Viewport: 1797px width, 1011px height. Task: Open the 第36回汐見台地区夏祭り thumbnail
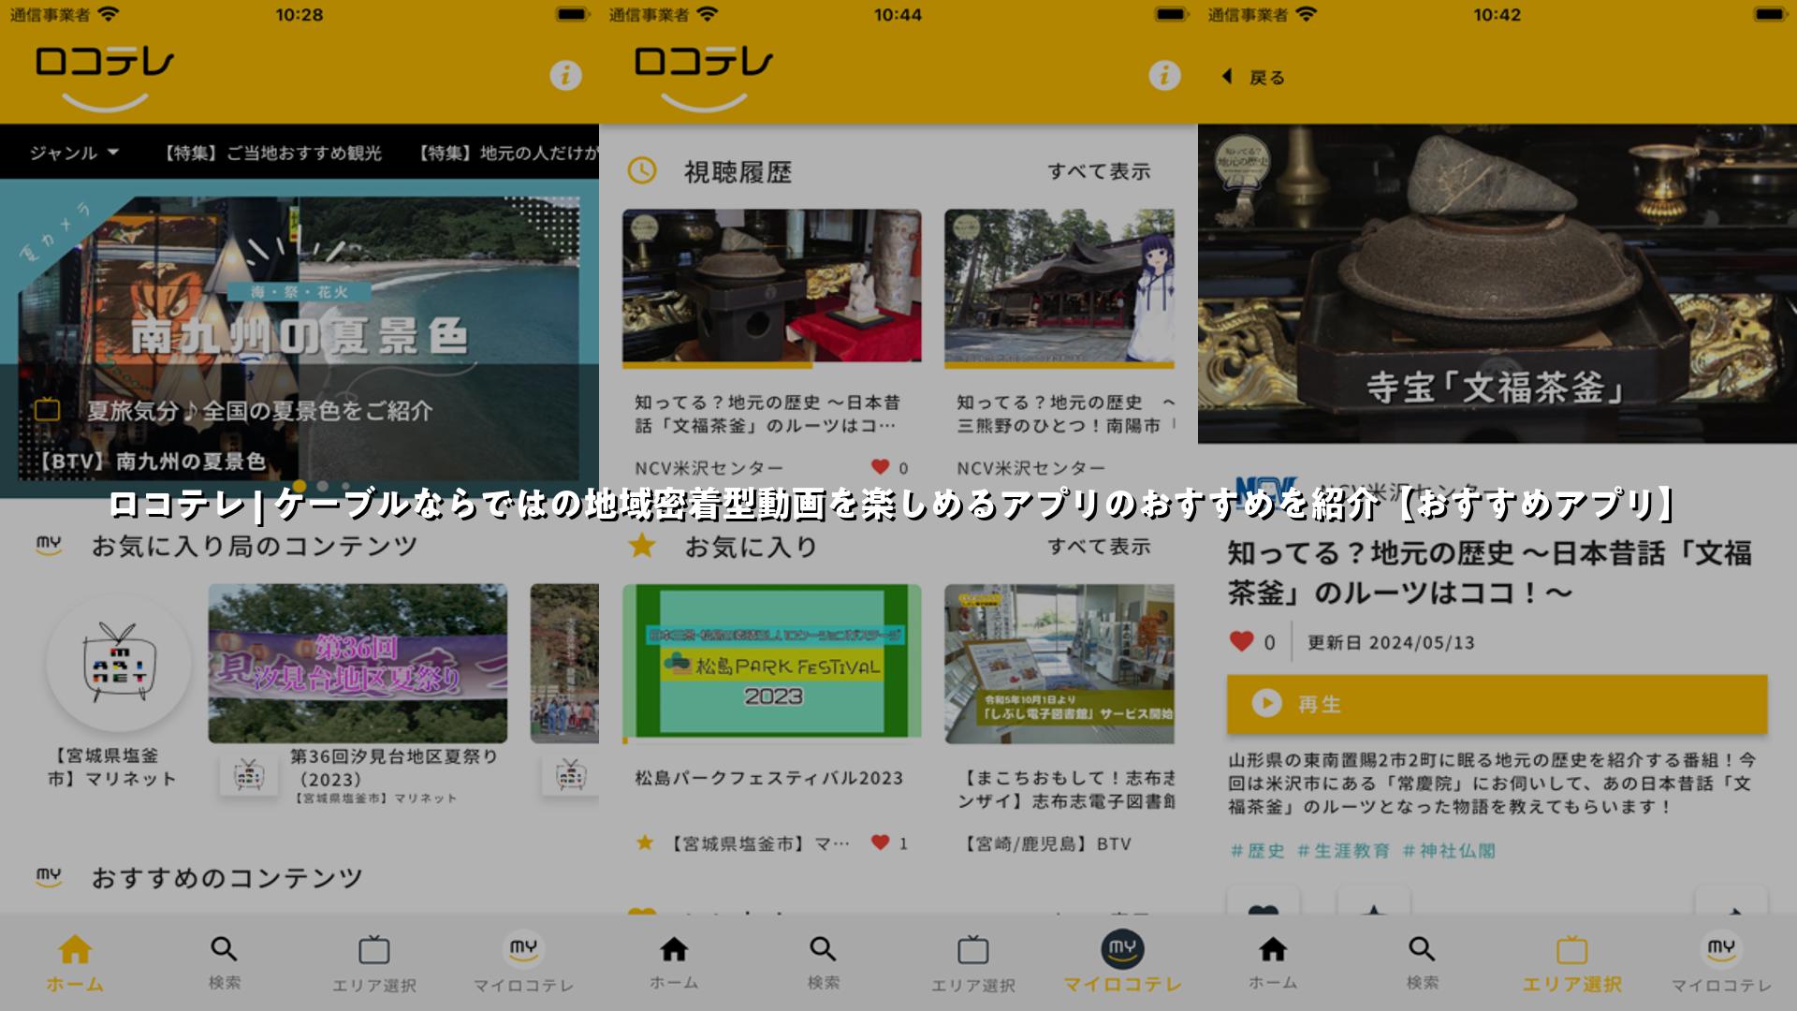[x=358, y=664]
